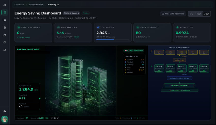Screen dimensions: 216x125
Task: Click the dollar icon on Financial Savings
Action: [x=138, y=27]
